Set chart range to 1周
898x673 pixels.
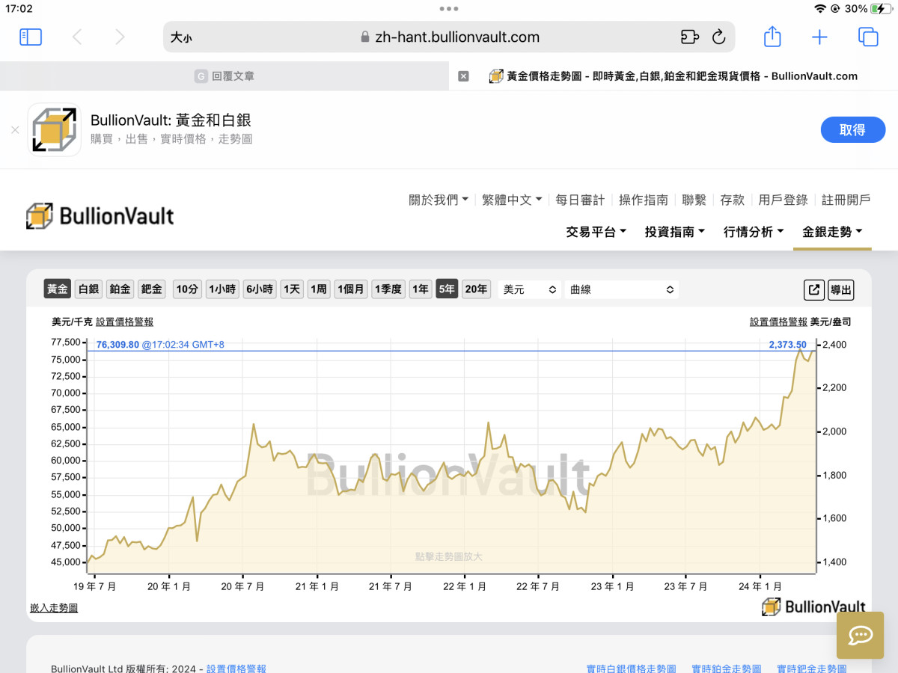click(x=319, y=289)
